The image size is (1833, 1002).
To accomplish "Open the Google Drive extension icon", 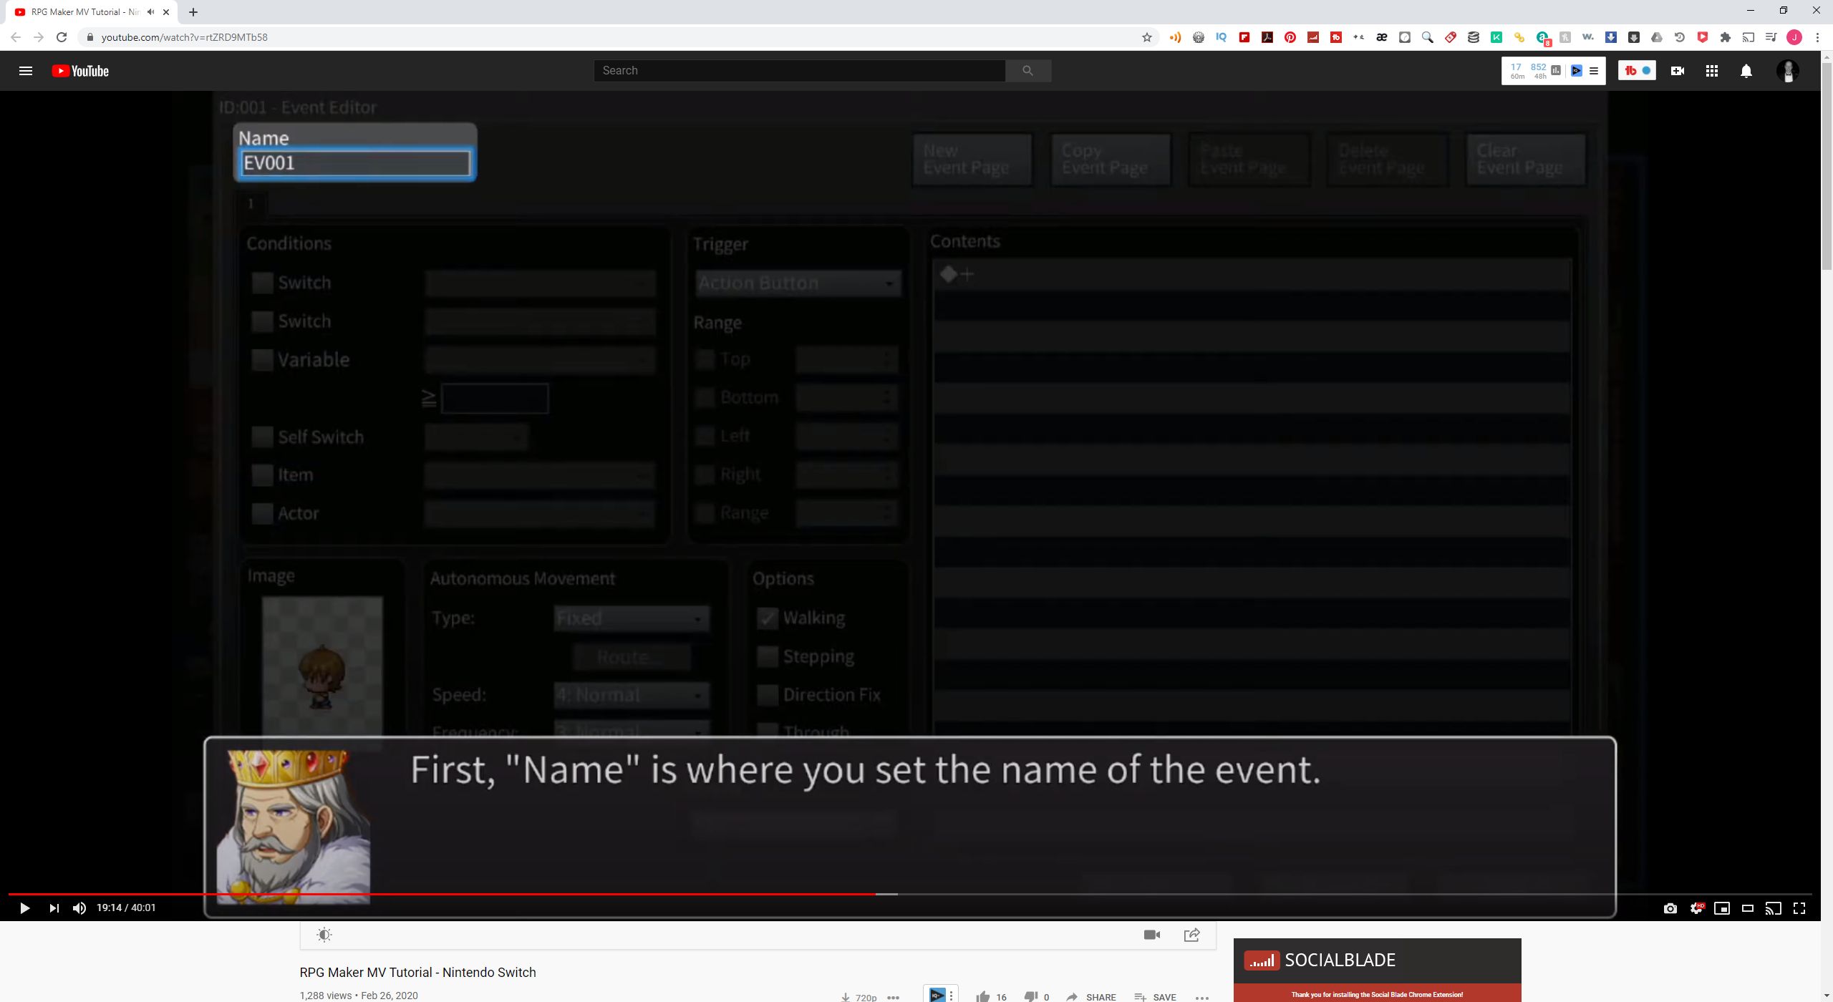I will (x=1657, y=37).
